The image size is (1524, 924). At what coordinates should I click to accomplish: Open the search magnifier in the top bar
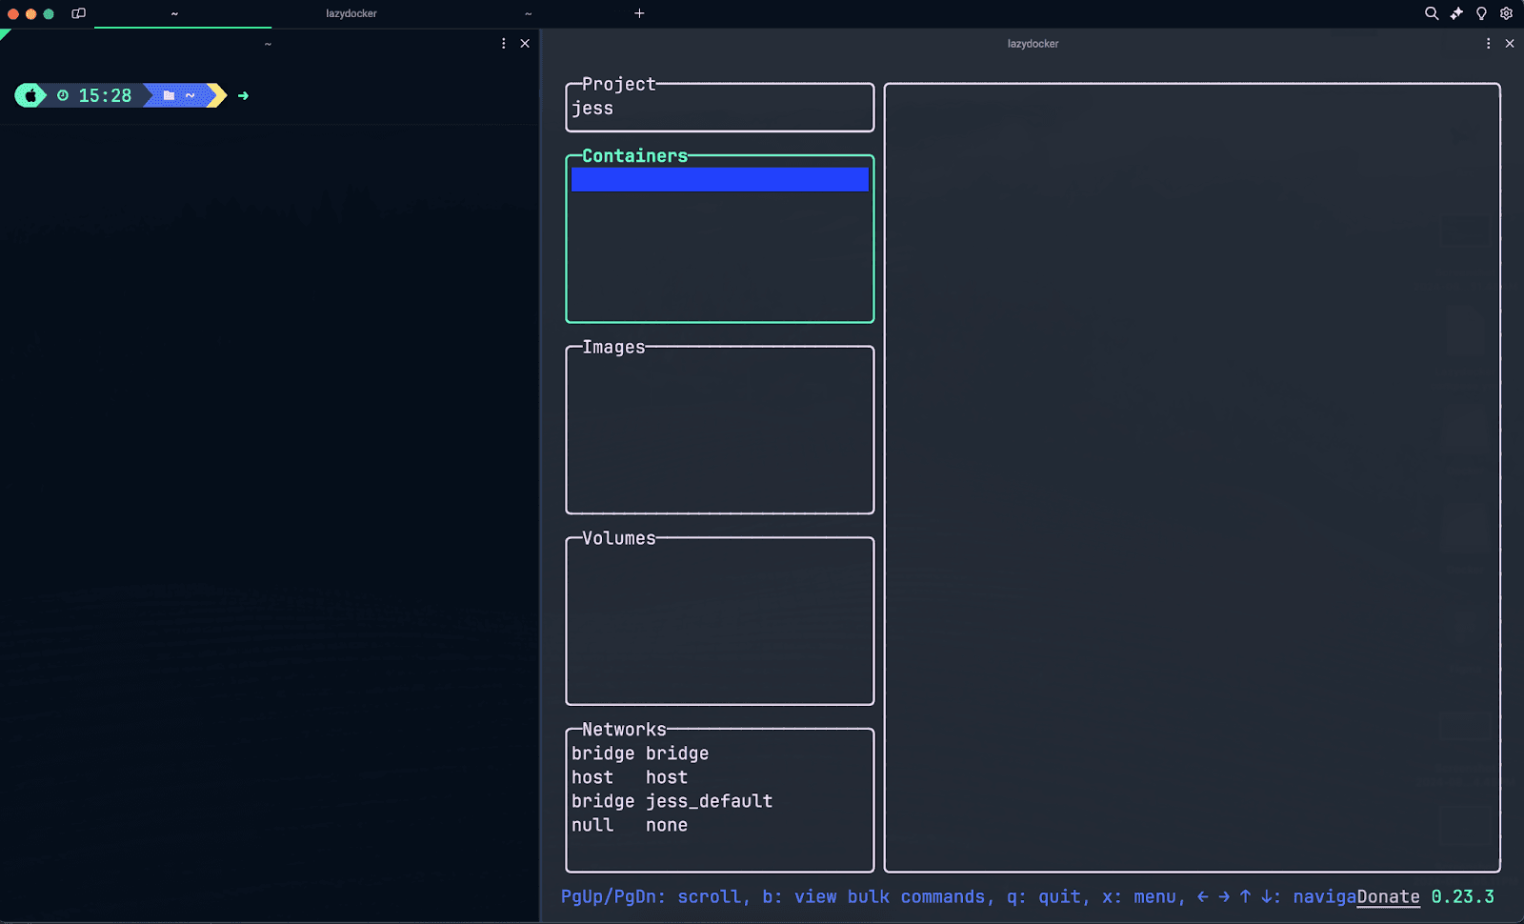[x=1431, y=13]
